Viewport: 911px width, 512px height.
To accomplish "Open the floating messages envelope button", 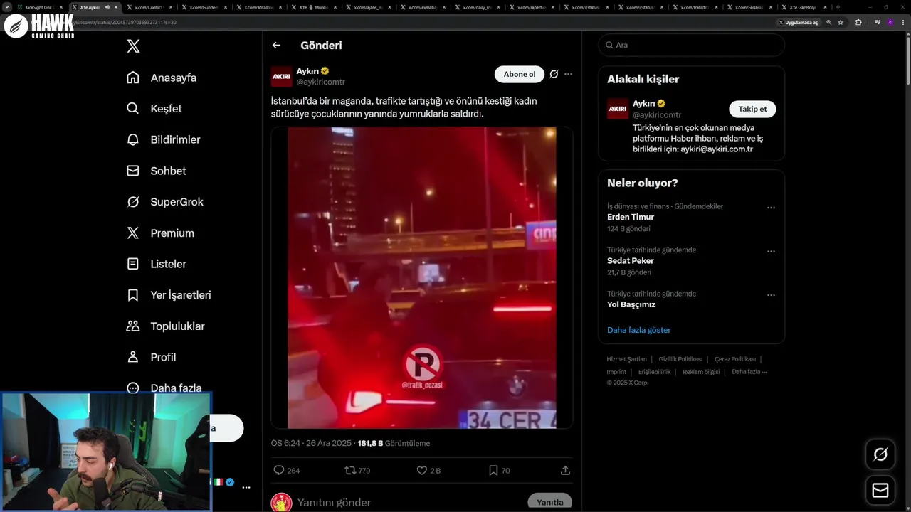I will click(x=880, y=491).
